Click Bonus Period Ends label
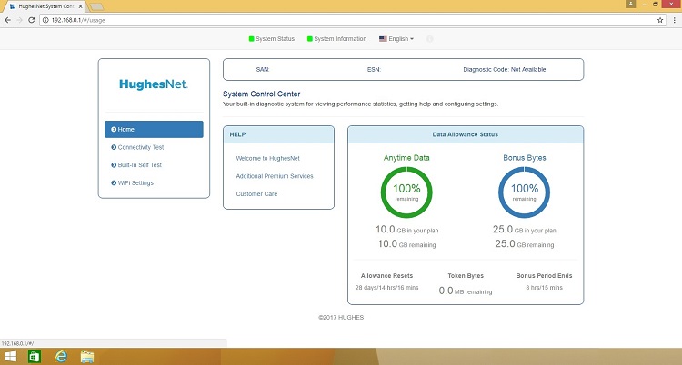The height and width of the screenshot is (365, 682). click(544, 275)
